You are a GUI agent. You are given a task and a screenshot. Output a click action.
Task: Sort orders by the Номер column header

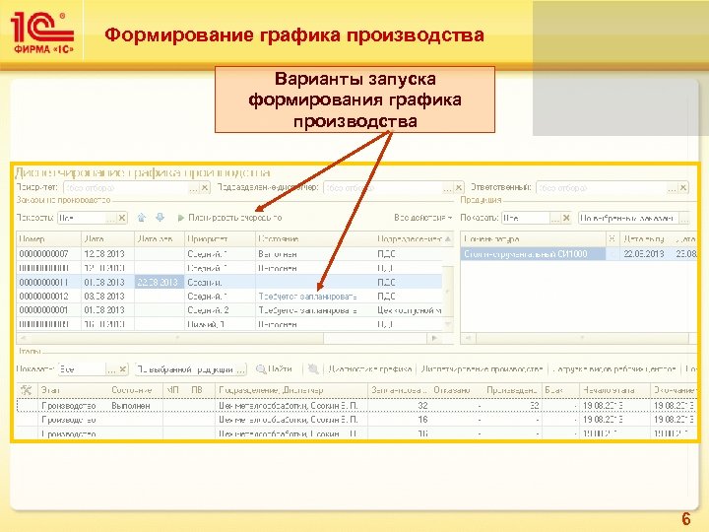click(x=49, y=238)
